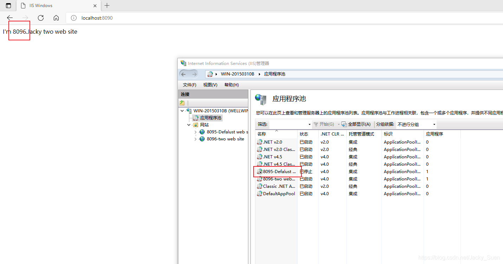Open the 视图(V) menu

pyautogui.click(x=210, y=85)
